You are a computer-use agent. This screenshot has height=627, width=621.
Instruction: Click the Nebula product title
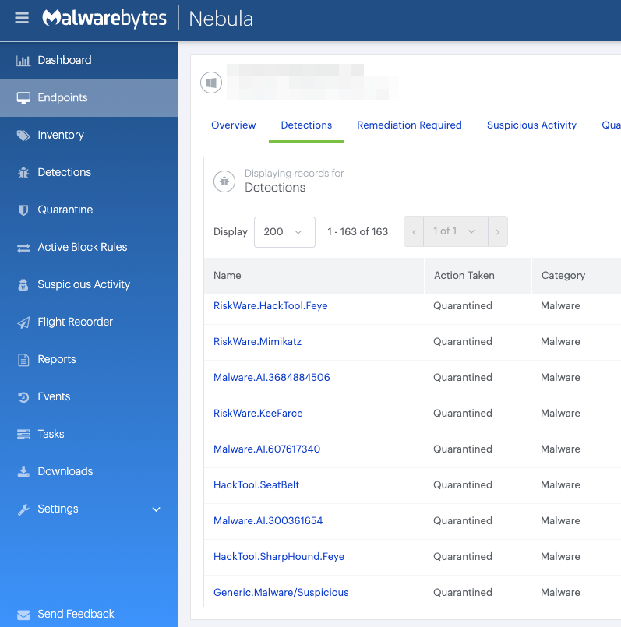tap(221, 19)
